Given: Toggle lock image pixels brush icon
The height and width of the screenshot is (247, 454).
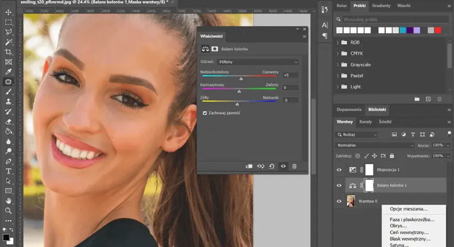Looking at the screenshot, I should pos(366,156).
